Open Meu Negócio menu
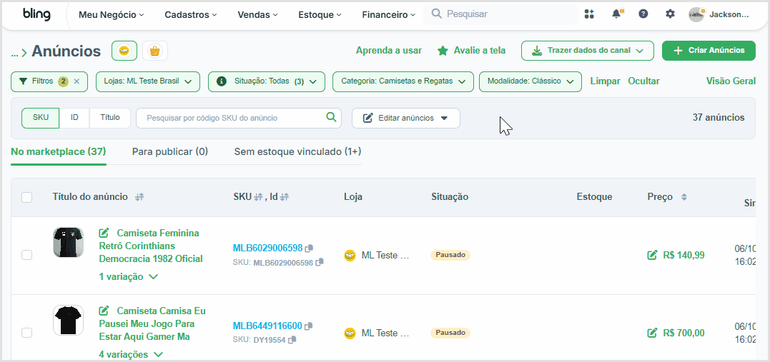 click(x=112, y=15)
